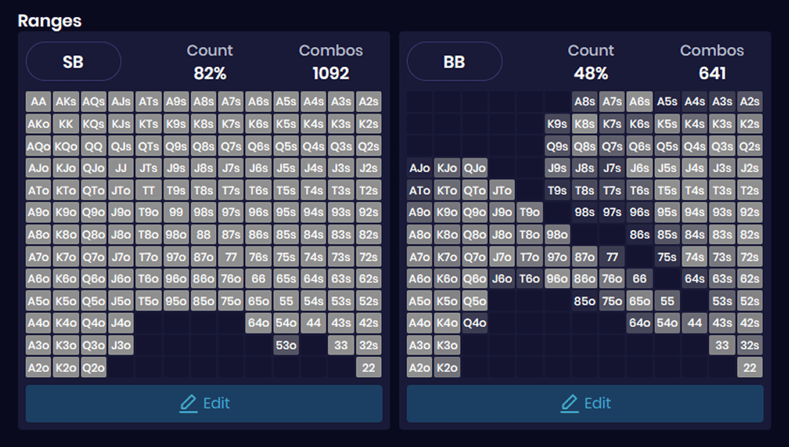Screen dimensions: 789x447
Task: Toggle A8s in the BB range grid
Action: (584, 102)
